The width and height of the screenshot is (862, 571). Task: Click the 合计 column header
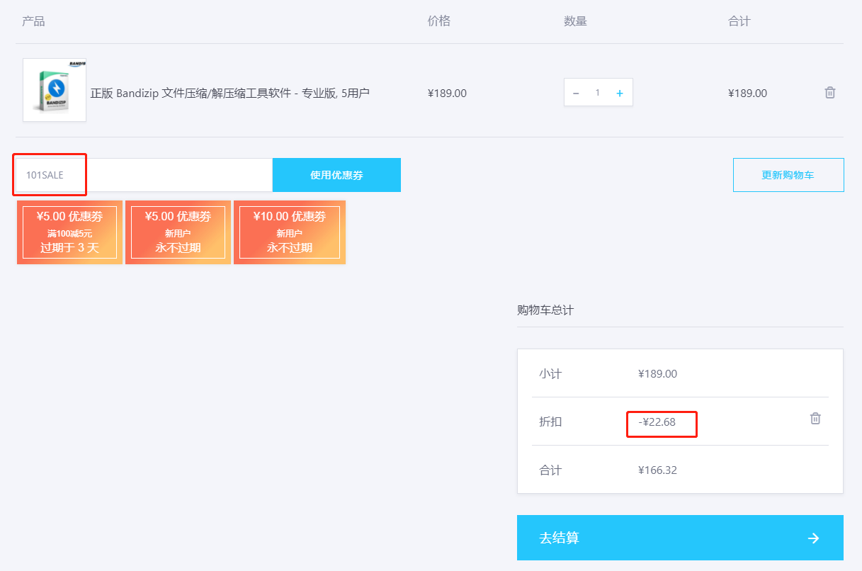click(739, 21)
